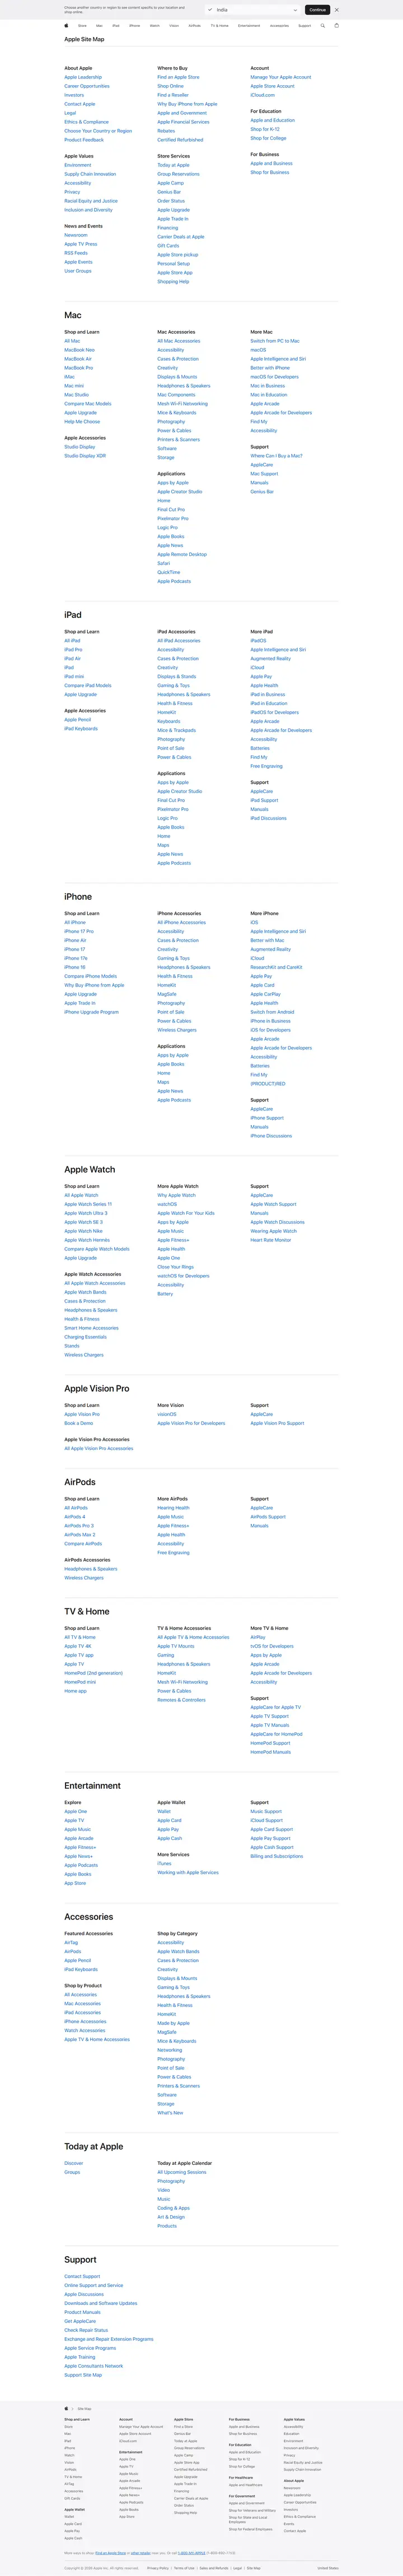The height and width of the screenshot is (2576, 403).
Task: Open the iPhone Air link
Action: point(75,940)
